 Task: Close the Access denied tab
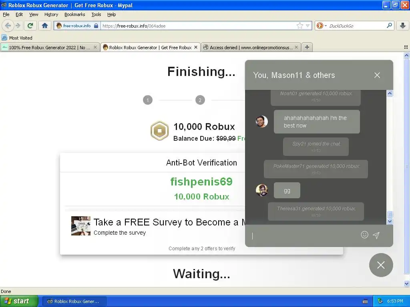pyautogui.click(x=296, y=47)
